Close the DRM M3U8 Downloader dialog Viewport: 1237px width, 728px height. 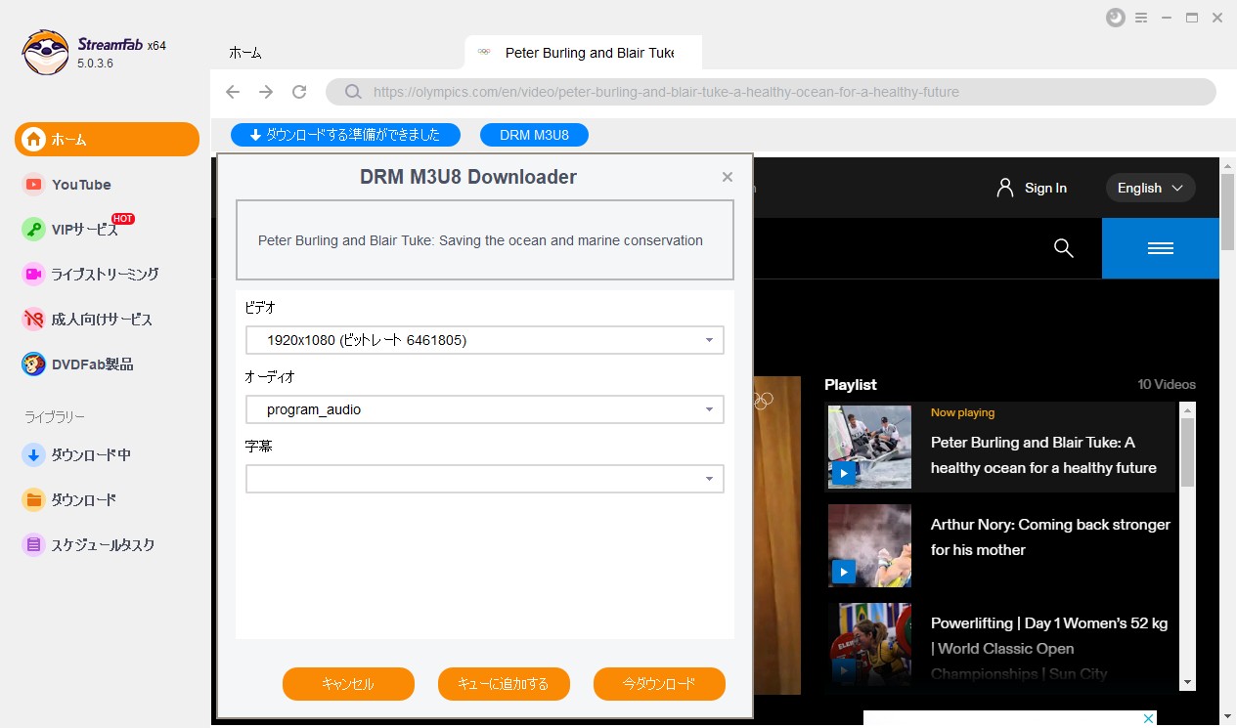[x=727, y=177]
